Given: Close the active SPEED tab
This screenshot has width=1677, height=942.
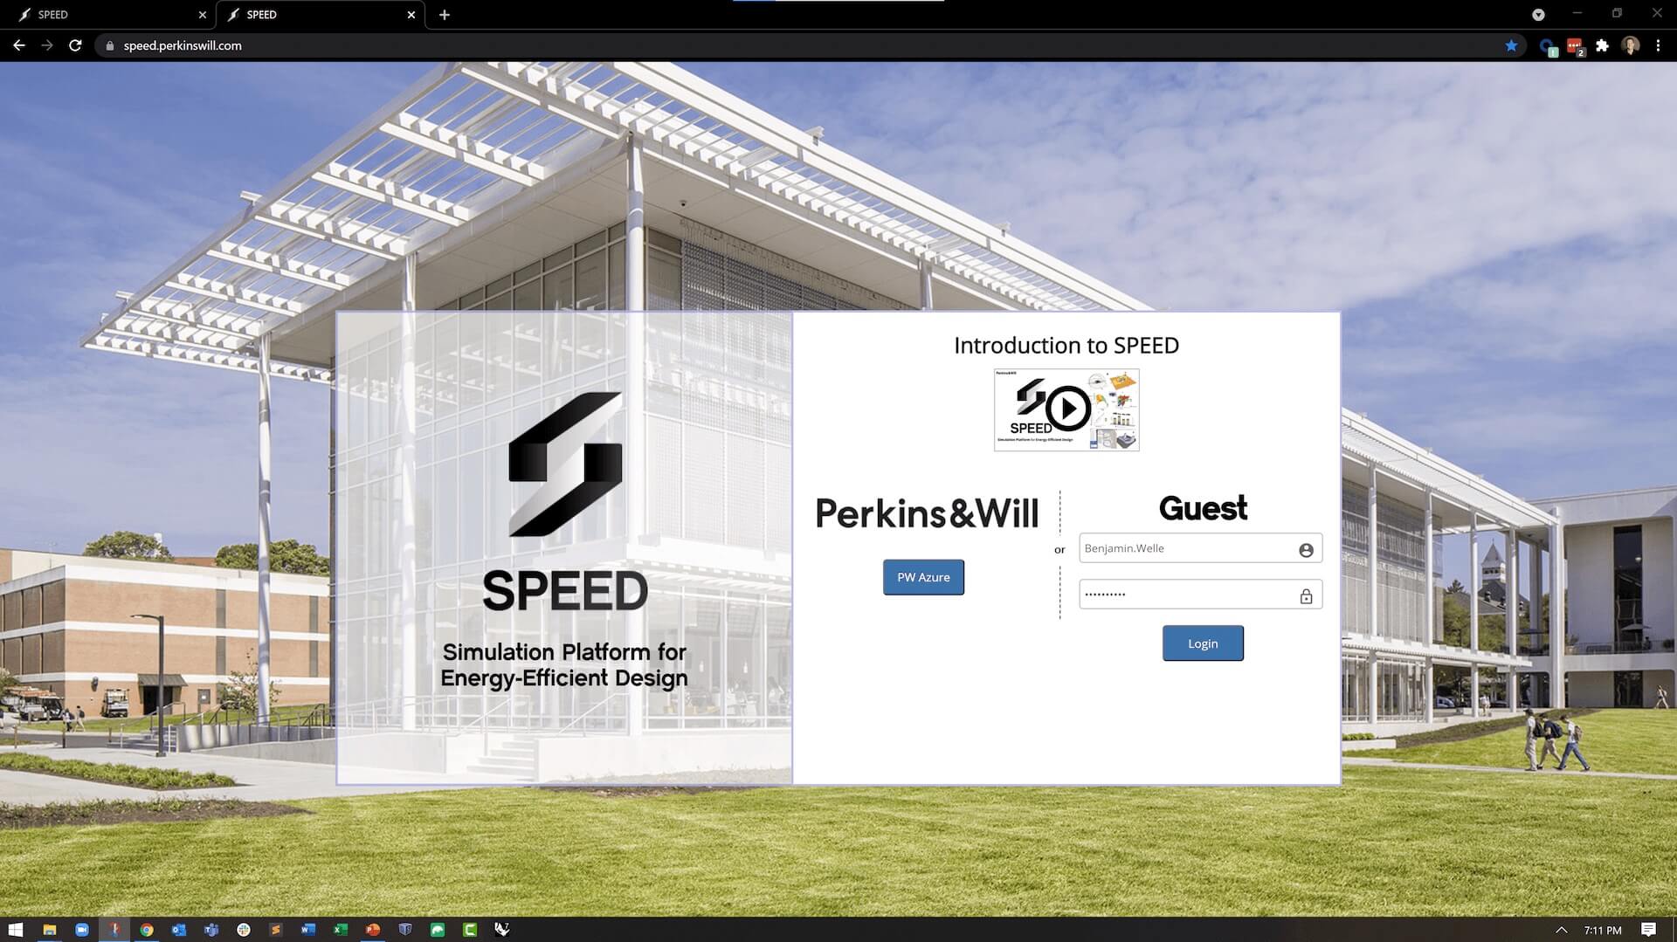Looking at the screenshot, I should click(411, 15).
